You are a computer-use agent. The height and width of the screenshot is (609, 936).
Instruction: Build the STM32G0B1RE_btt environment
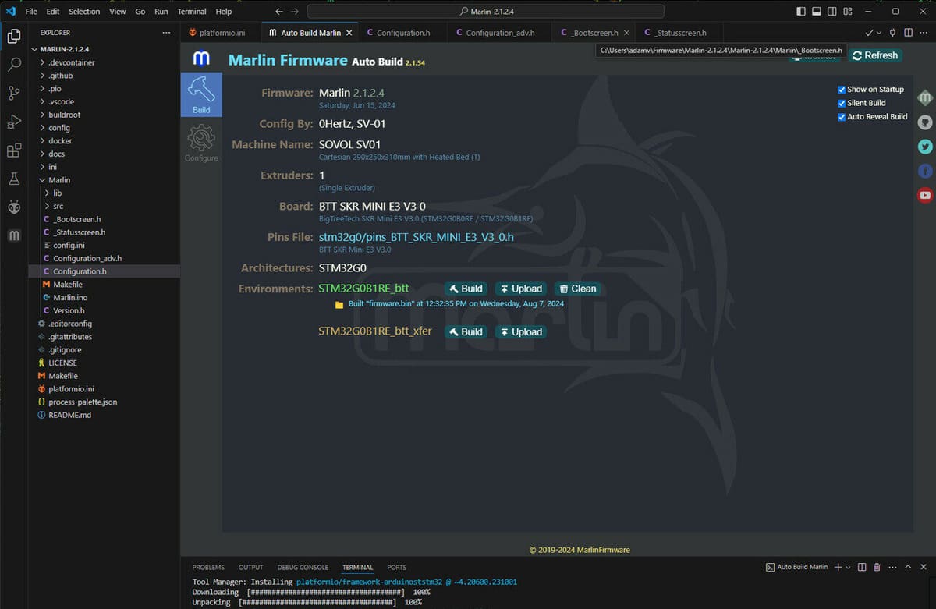pos(466,289)
